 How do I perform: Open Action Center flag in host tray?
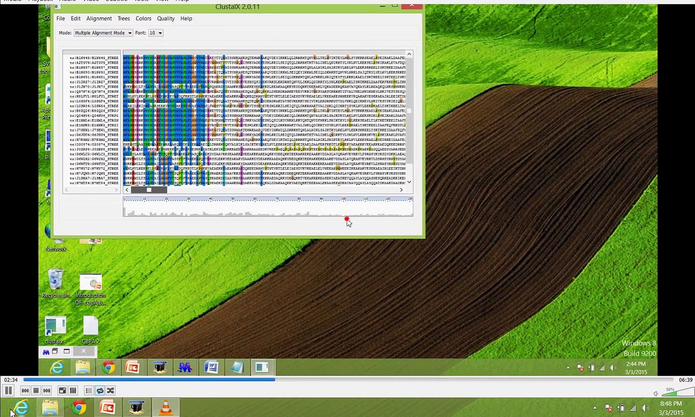pos(608,408)
